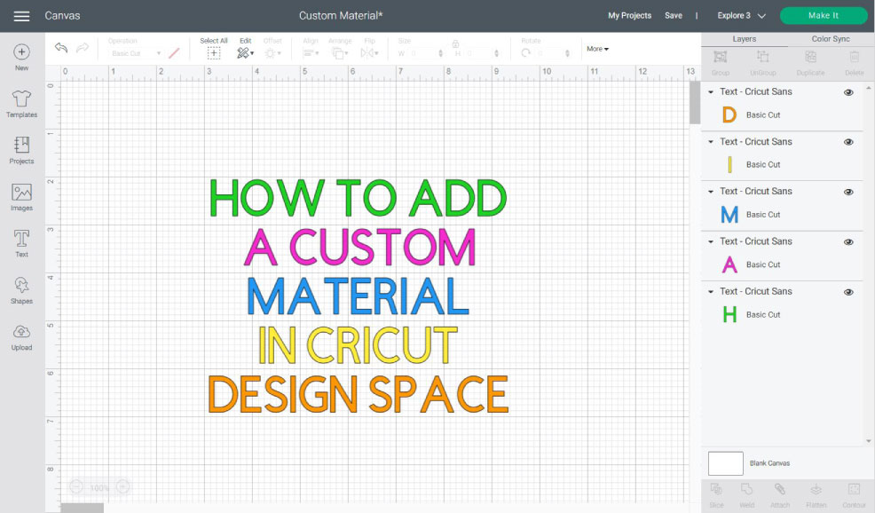Open the Operation Basic Cut dropdown
The height and width of the screenshot is (513, 875).
coord(136,53)
